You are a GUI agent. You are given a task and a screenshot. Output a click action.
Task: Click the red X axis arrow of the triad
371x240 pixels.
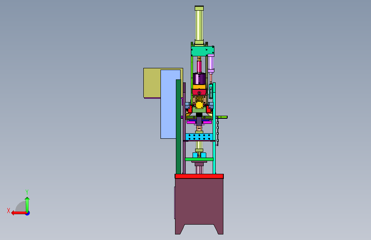(18, 213)
